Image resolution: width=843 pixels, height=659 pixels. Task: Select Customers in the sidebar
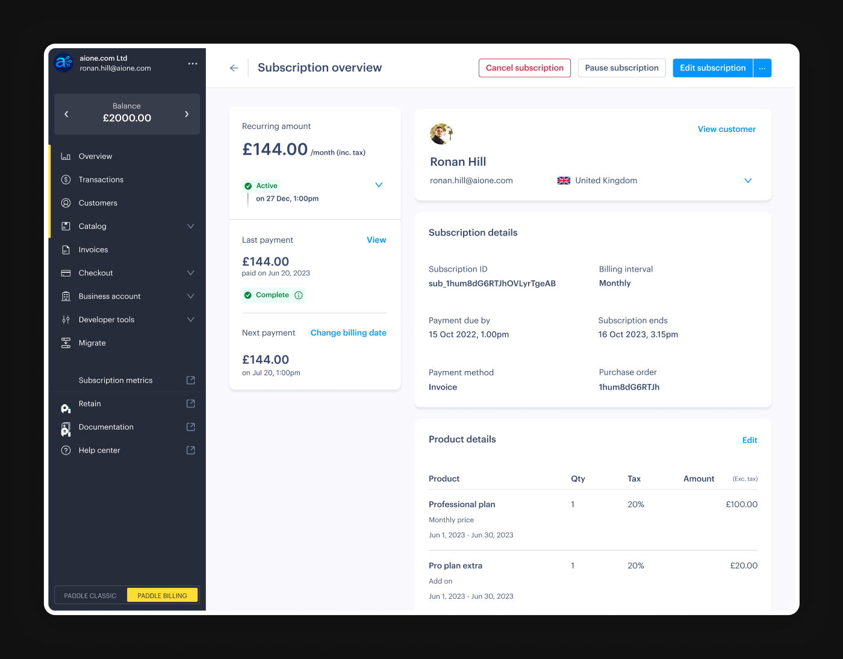(98, 202)
